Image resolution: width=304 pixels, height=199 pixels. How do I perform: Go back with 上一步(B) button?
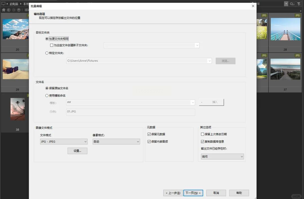pos(173,193)
